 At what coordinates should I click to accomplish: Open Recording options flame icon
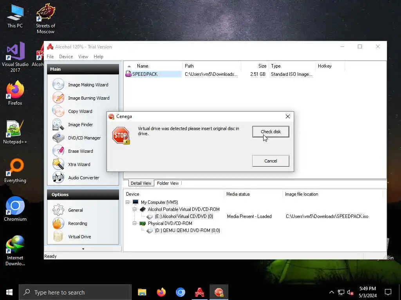[x=58, y=223]
